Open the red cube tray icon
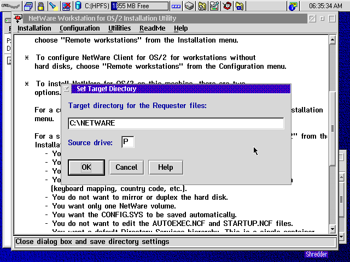 point(227,6)
